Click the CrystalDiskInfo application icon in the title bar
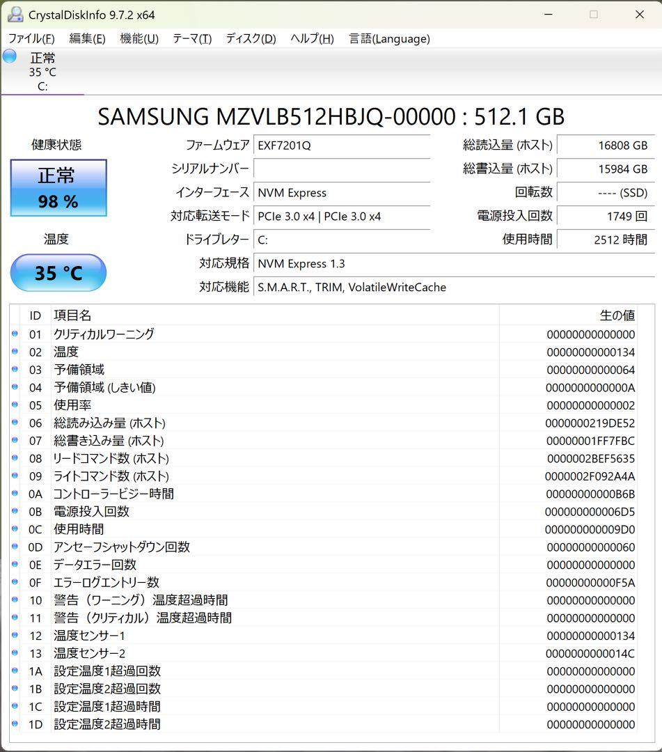 15,14
